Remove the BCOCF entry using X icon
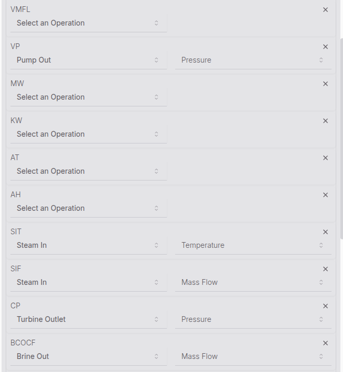This screenshot has height=372, width=343. pos(325,343)
